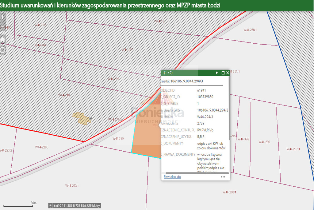This screenshot has height=210, width=314.
Task: Click the coordinates readout text
Action: (x=77, y=205)
